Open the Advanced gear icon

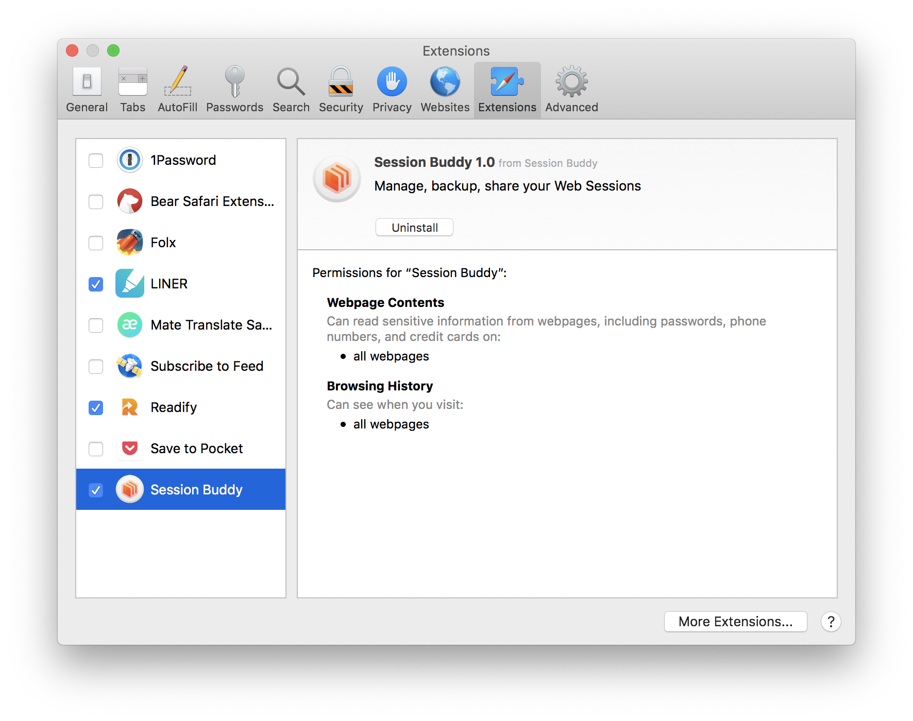[572, 81]
